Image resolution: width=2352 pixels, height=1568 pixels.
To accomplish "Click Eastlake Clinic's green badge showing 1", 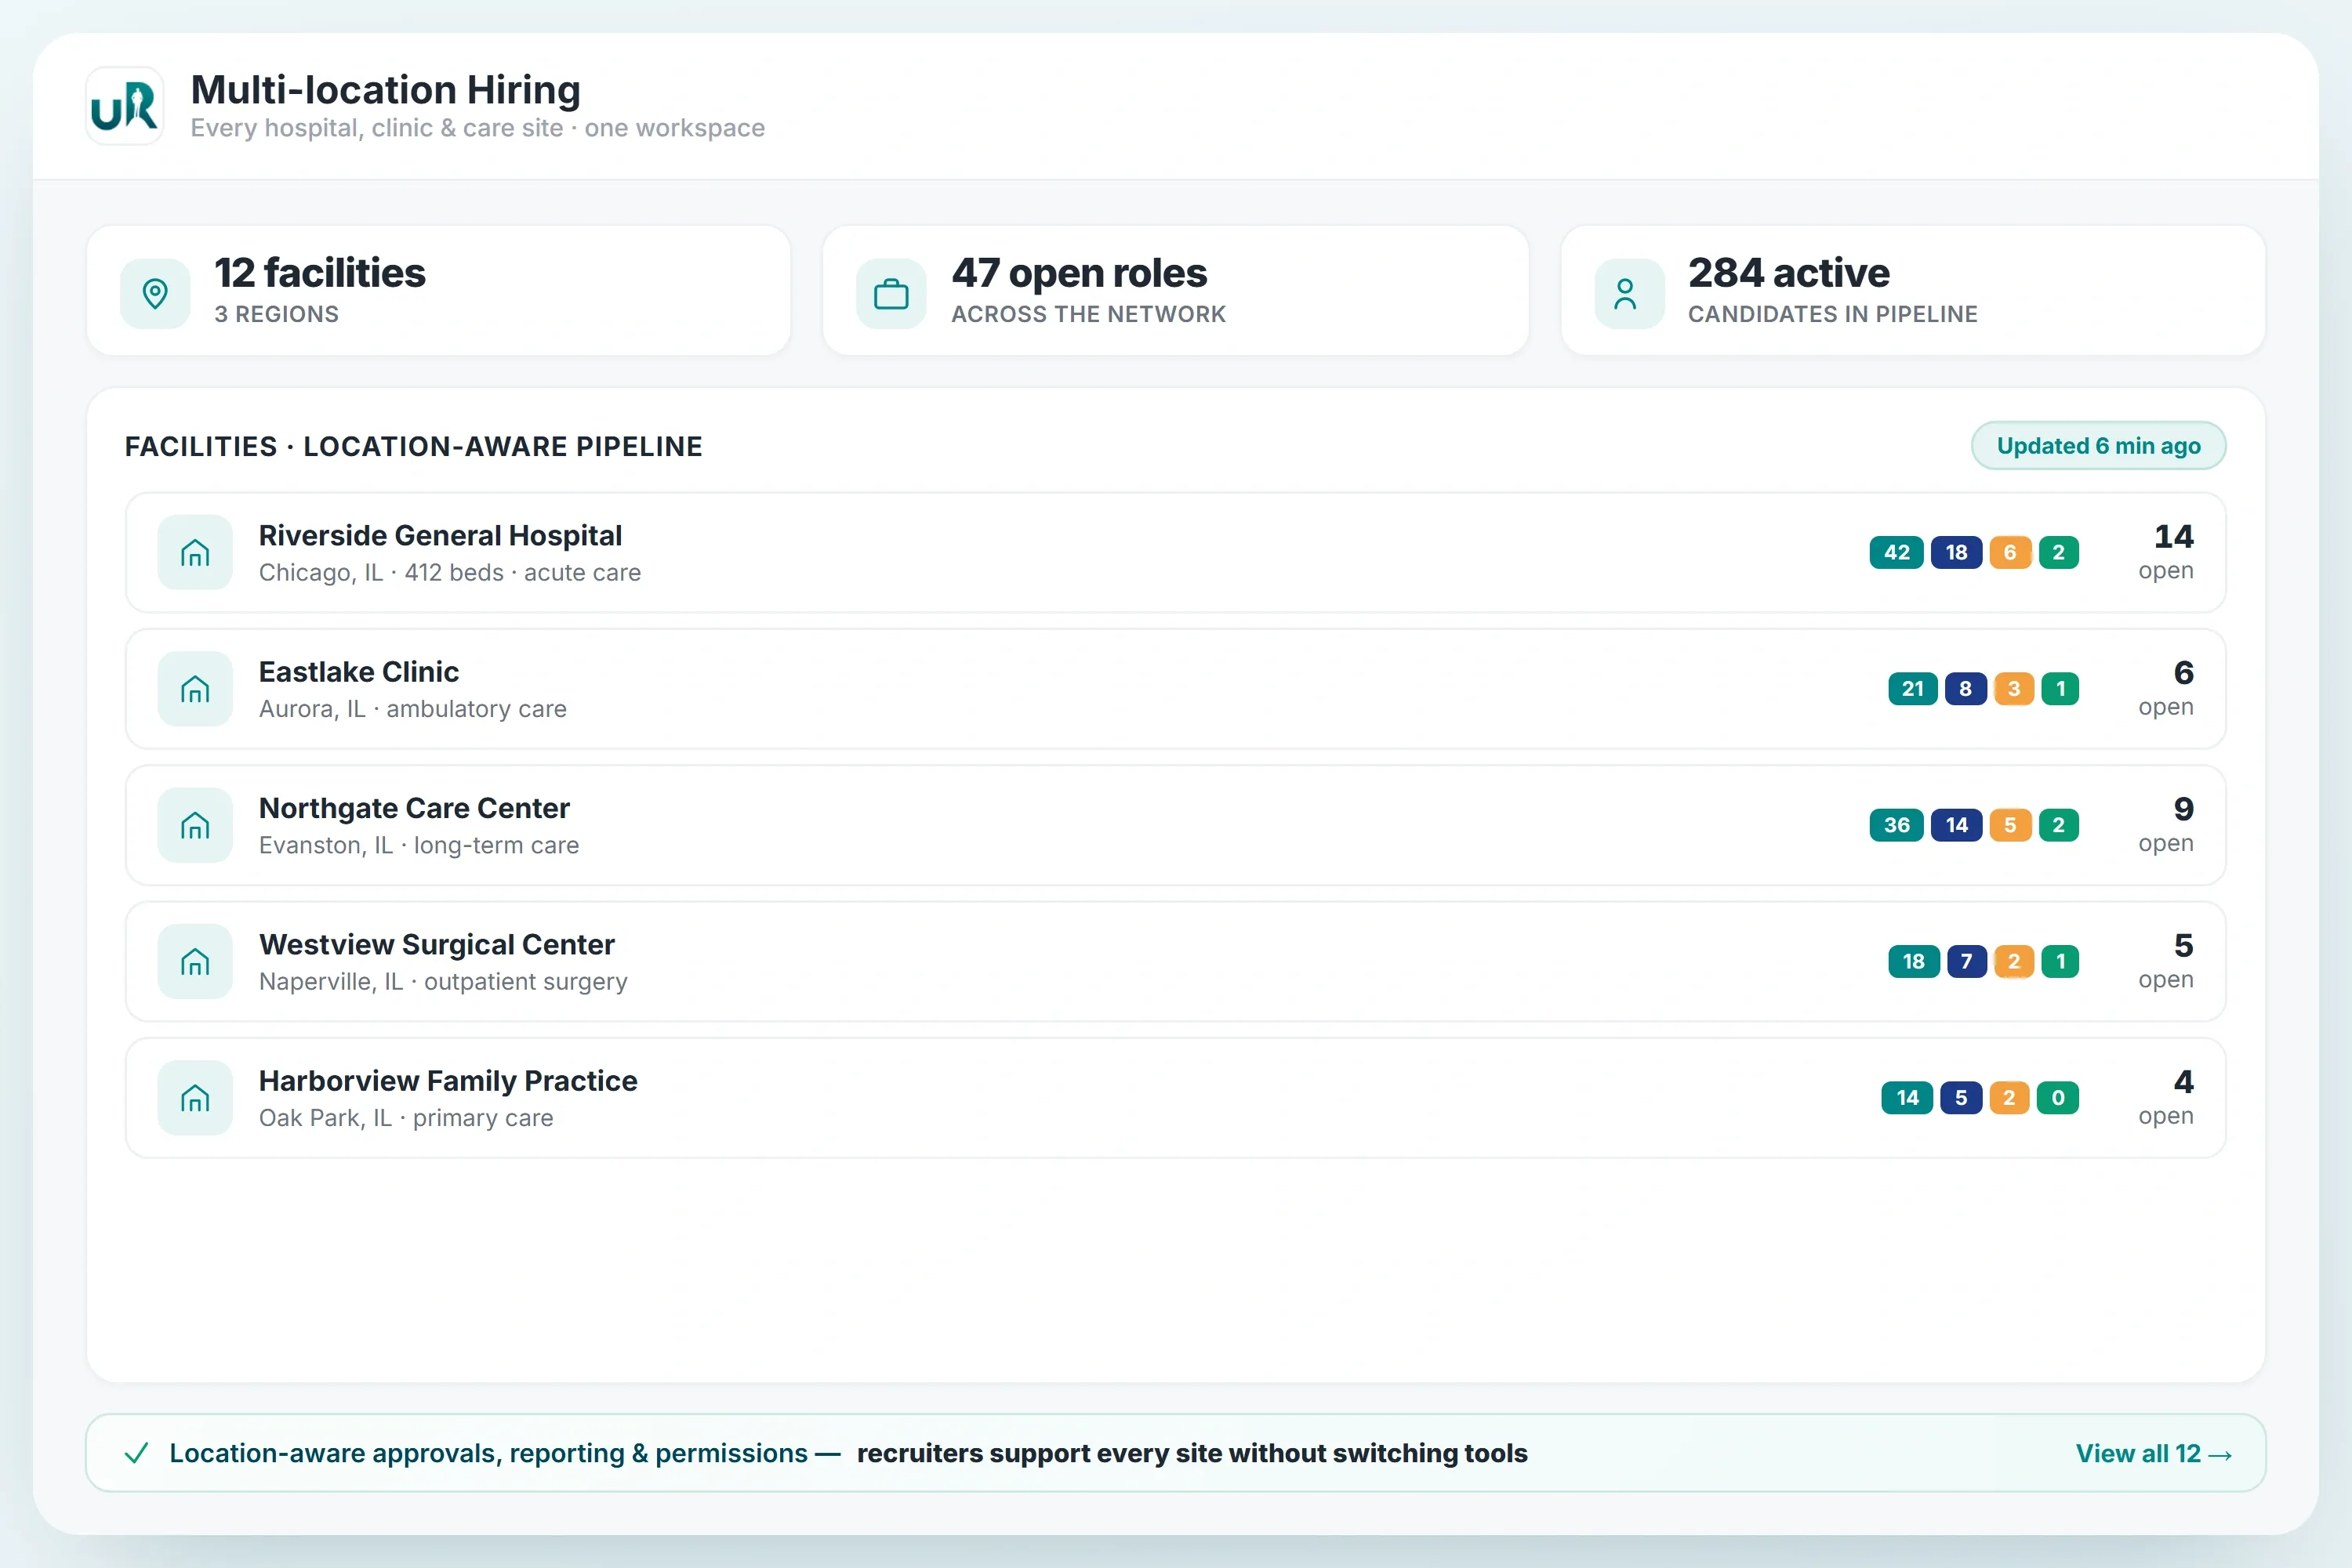I will pyautogui.click(x=2060, y=688).
